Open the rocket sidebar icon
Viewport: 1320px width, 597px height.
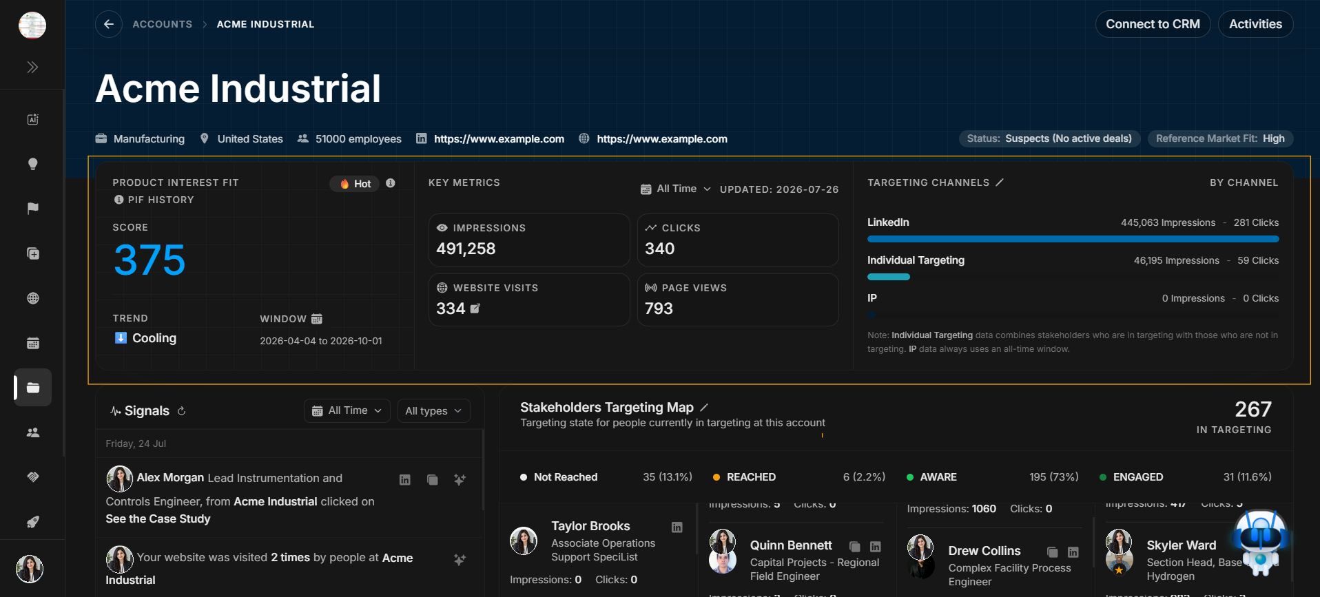tap(32, 522)
